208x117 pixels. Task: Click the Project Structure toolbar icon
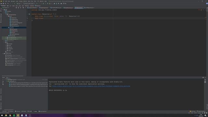click(61, 4)
